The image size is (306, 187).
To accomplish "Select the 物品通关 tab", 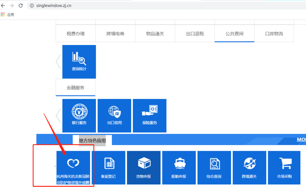I will pyautogui.click(x=155, y=34).
